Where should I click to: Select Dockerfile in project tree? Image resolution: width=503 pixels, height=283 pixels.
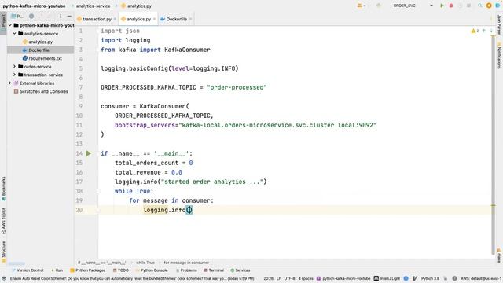(x=39, y=50)
